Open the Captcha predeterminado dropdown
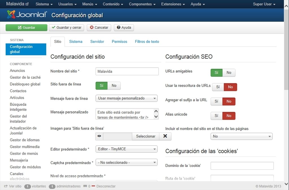 127,162
